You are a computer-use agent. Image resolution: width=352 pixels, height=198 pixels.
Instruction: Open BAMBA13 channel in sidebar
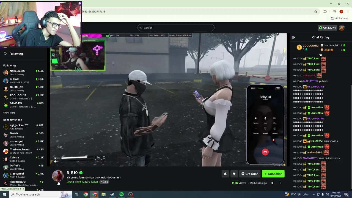pos(23,105)
